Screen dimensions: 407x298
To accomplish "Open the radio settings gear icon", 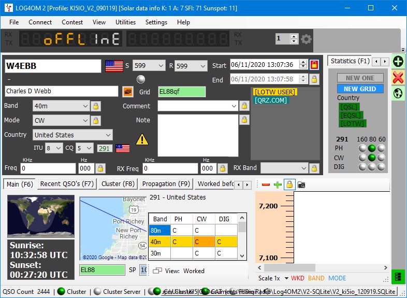I will pyautogui.click(x=306, y=39).
